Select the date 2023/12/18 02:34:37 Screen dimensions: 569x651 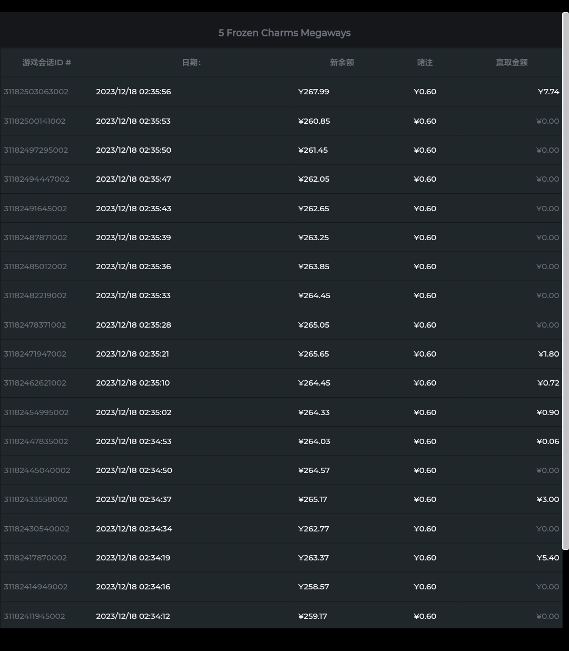[x=134, y=499]
